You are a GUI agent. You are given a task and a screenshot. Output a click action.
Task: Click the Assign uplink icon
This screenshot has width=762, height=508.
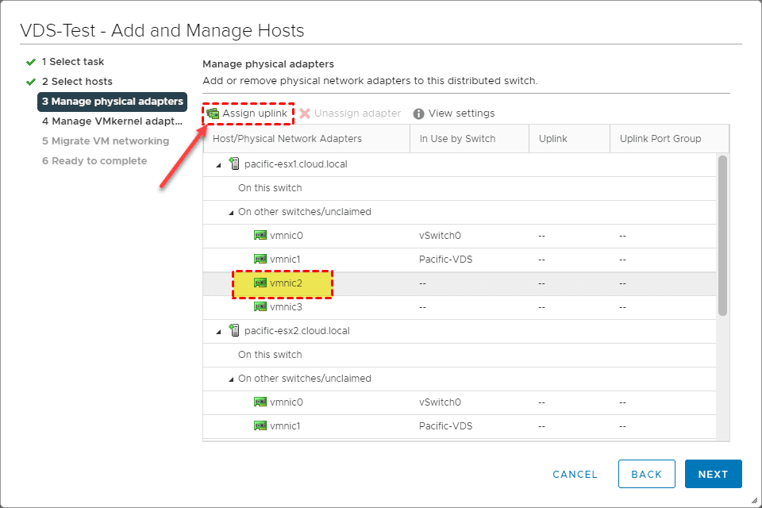coord(213,114)
